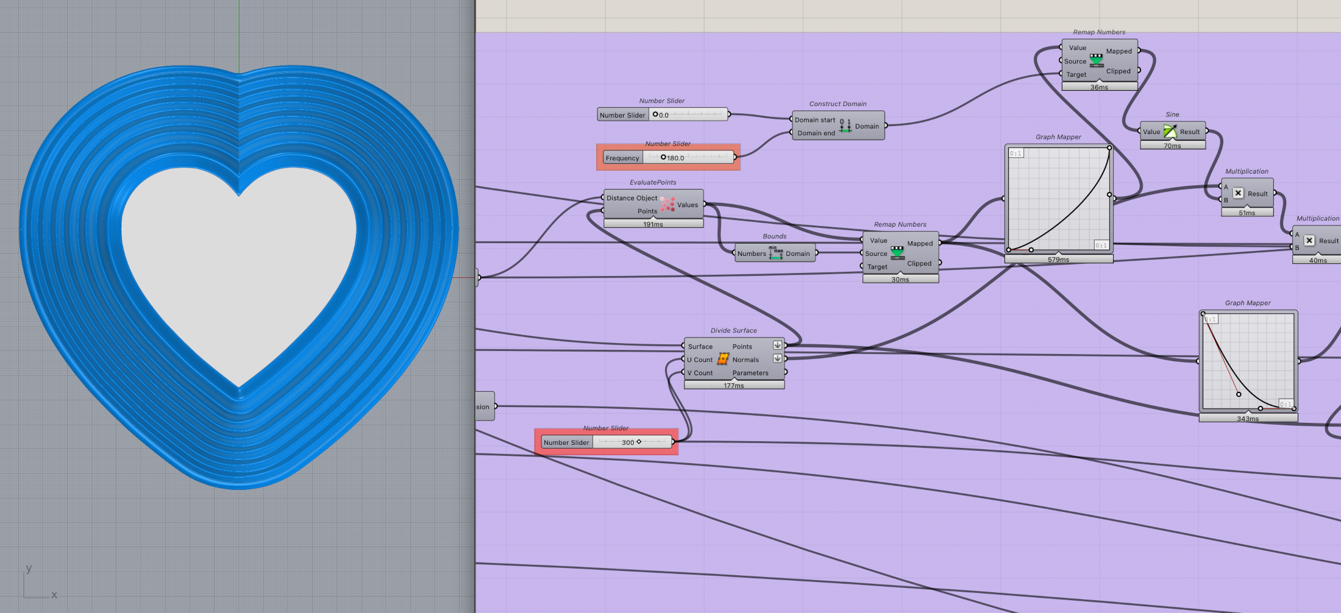Click the Clipped output on the 36ms Remap Numbers

click(x=1118, y=71)
